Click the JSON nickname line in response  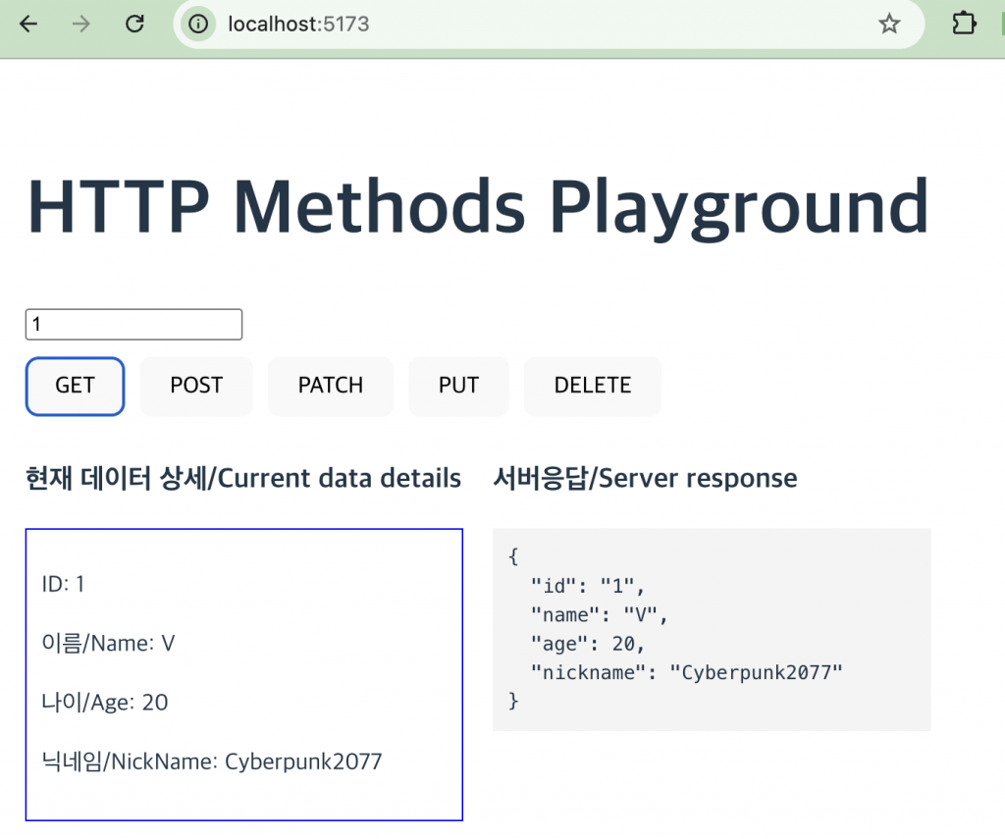click(x=686, y=672)
